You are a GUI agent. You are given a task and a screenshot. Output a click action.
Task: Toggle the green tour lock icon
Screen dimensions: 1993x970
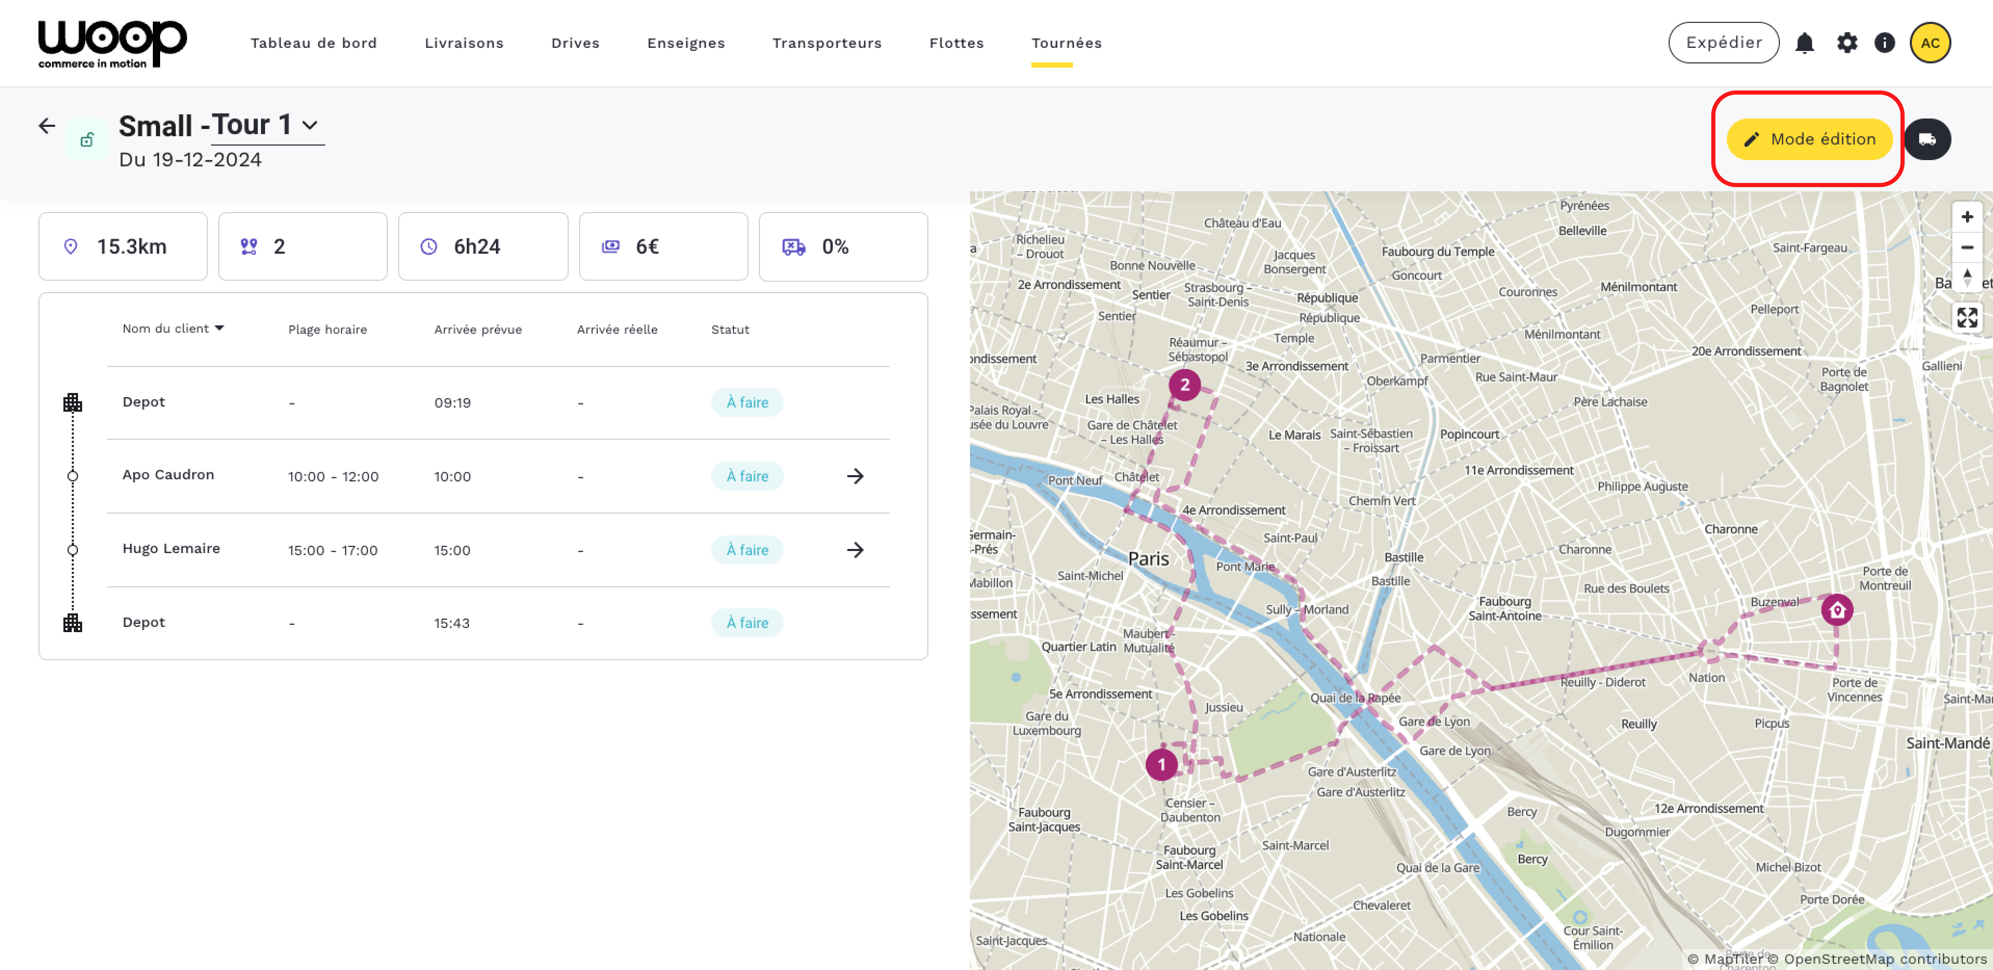click(x=87, y=140)
